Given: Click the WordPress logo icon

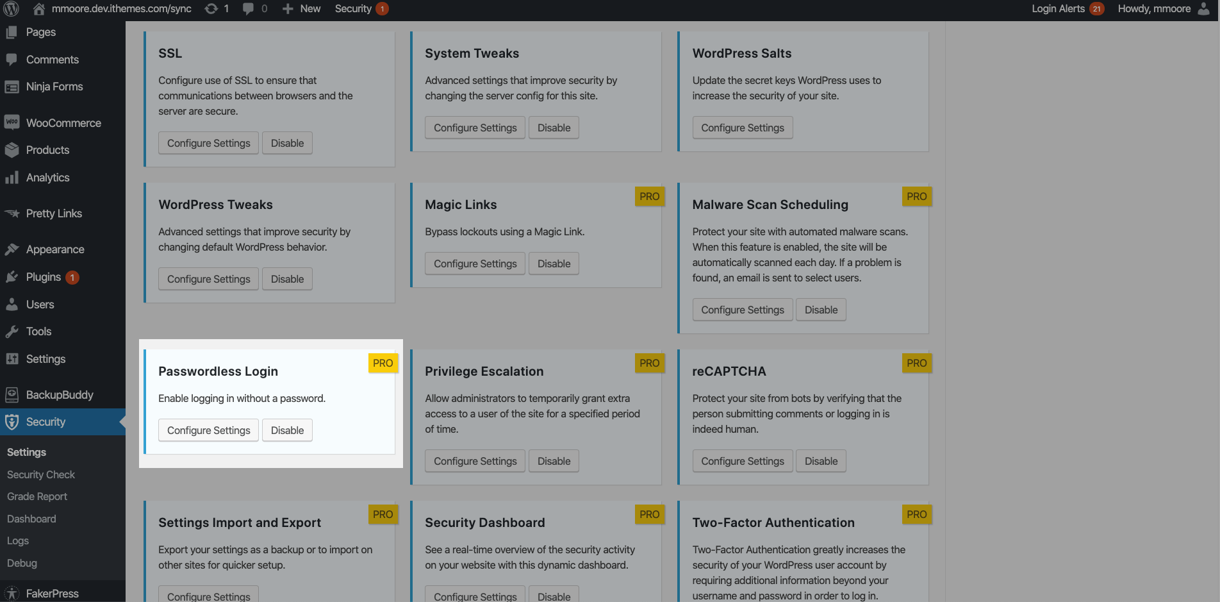Looking at the screenshot, I should (x=12, y=8).
